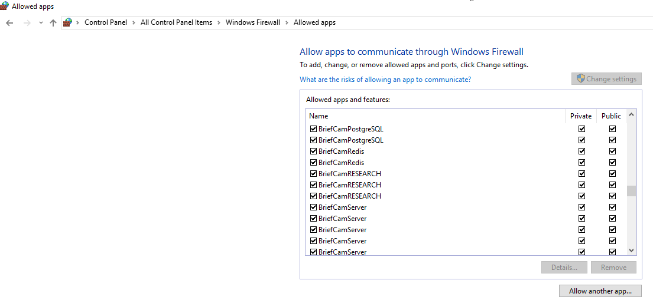653x300 pixels.
Task: Select the second BriefCamRedis row name
Action: pos(341,163)
